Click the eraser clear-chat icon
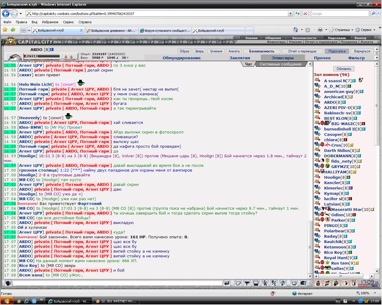The image size is (382, 305). (238, 283)
